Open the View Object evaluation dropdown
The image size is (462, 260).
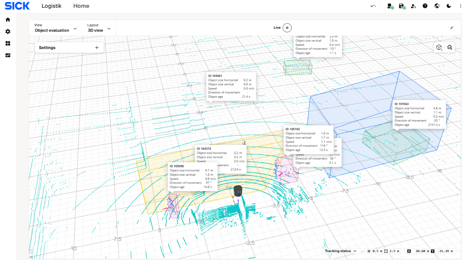56,28
